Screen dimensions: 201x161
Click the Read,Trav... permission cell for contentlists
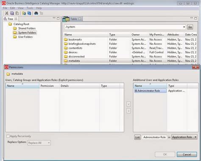tap(156, 48)
